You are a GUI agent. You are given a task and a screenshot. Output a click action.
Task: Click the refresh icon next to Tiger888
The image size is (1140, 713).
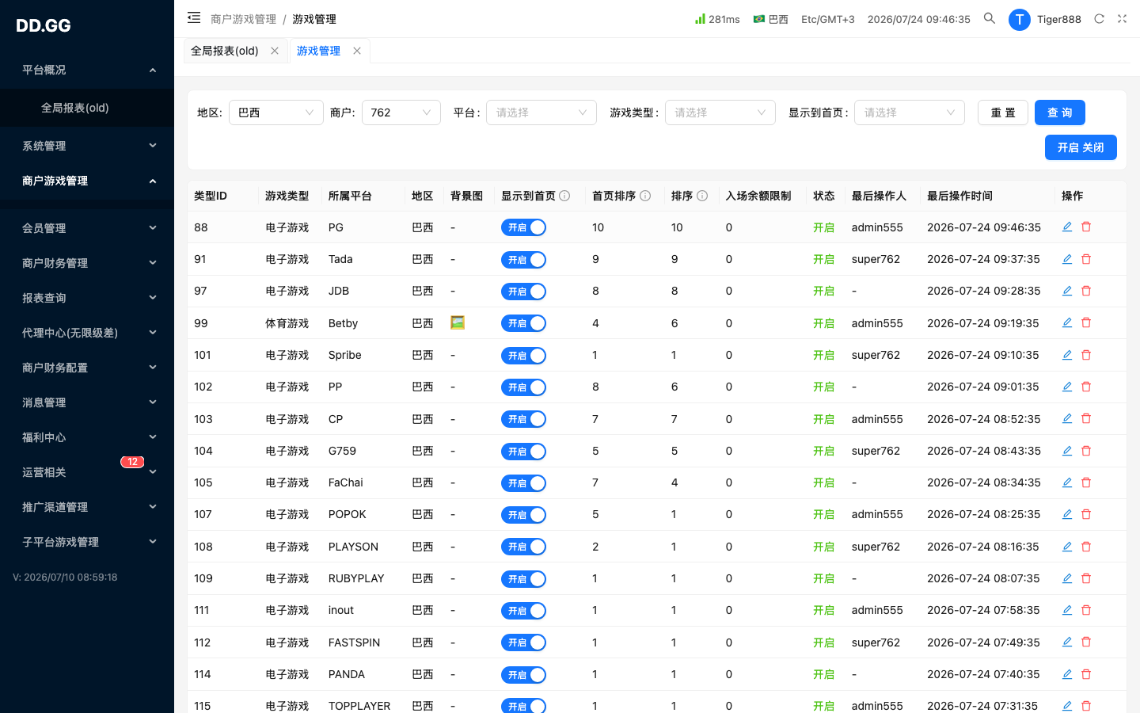click(1099, 18)
